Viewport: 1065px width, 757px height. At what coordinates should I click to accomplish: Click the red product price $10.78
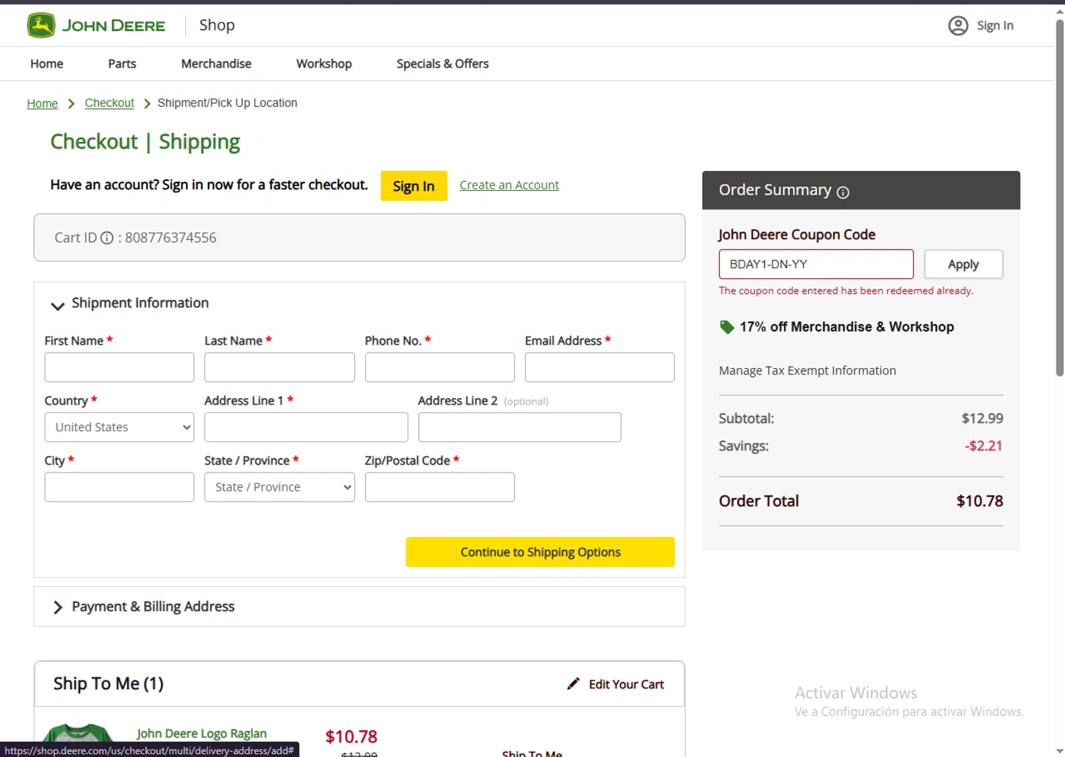[351, 737]
